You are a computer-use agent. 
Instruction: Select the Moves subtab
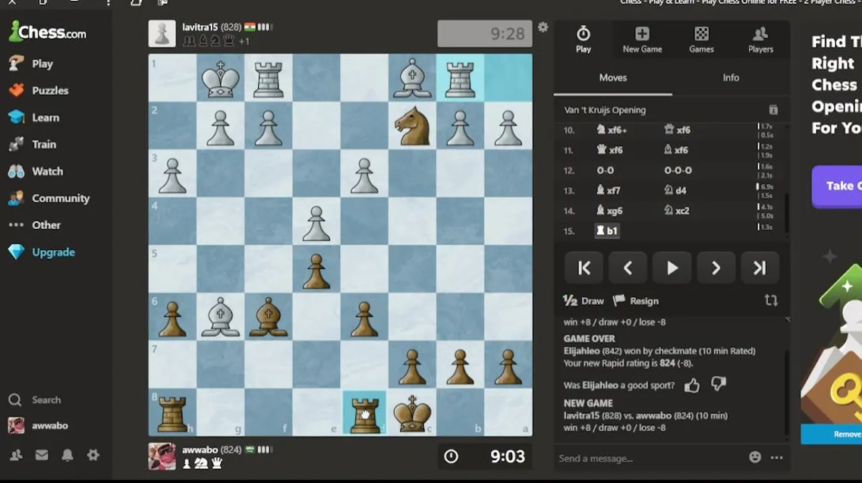[x=613, y=78]
